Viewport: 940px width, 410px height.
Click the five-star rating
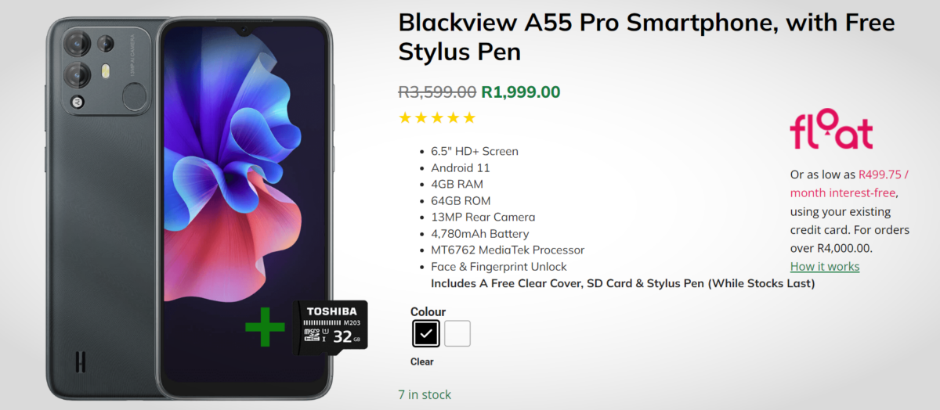[x=437, y=118]
